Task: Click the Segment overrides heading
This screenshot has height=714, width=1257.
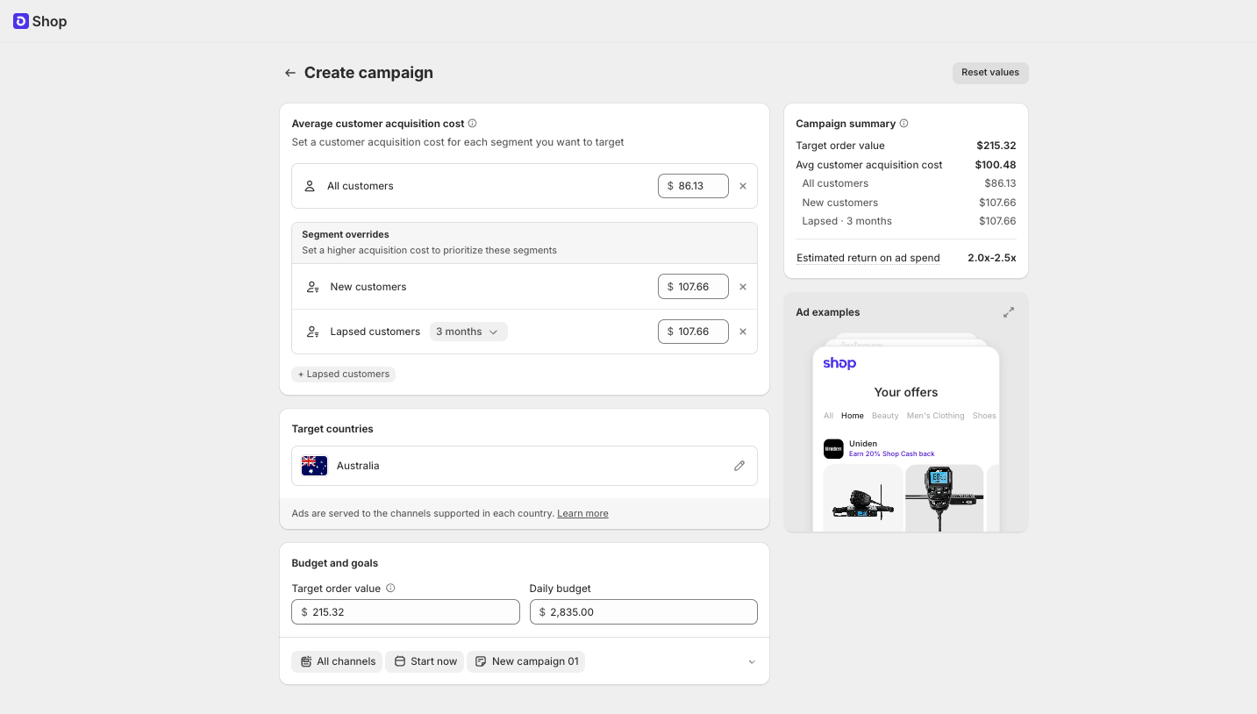Action: click(x=346, y=234)
